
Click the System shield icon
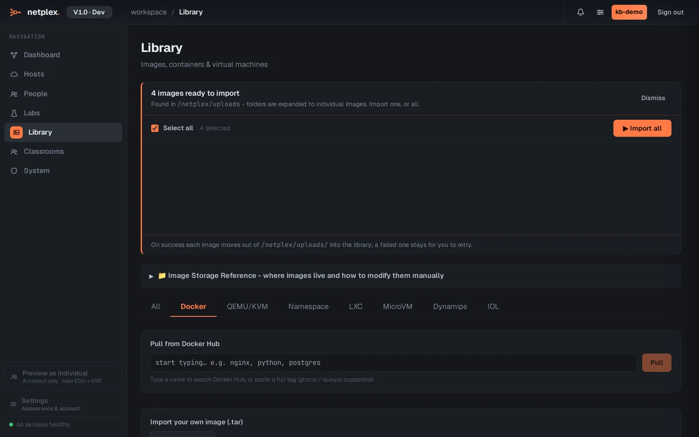coord(14,171)
